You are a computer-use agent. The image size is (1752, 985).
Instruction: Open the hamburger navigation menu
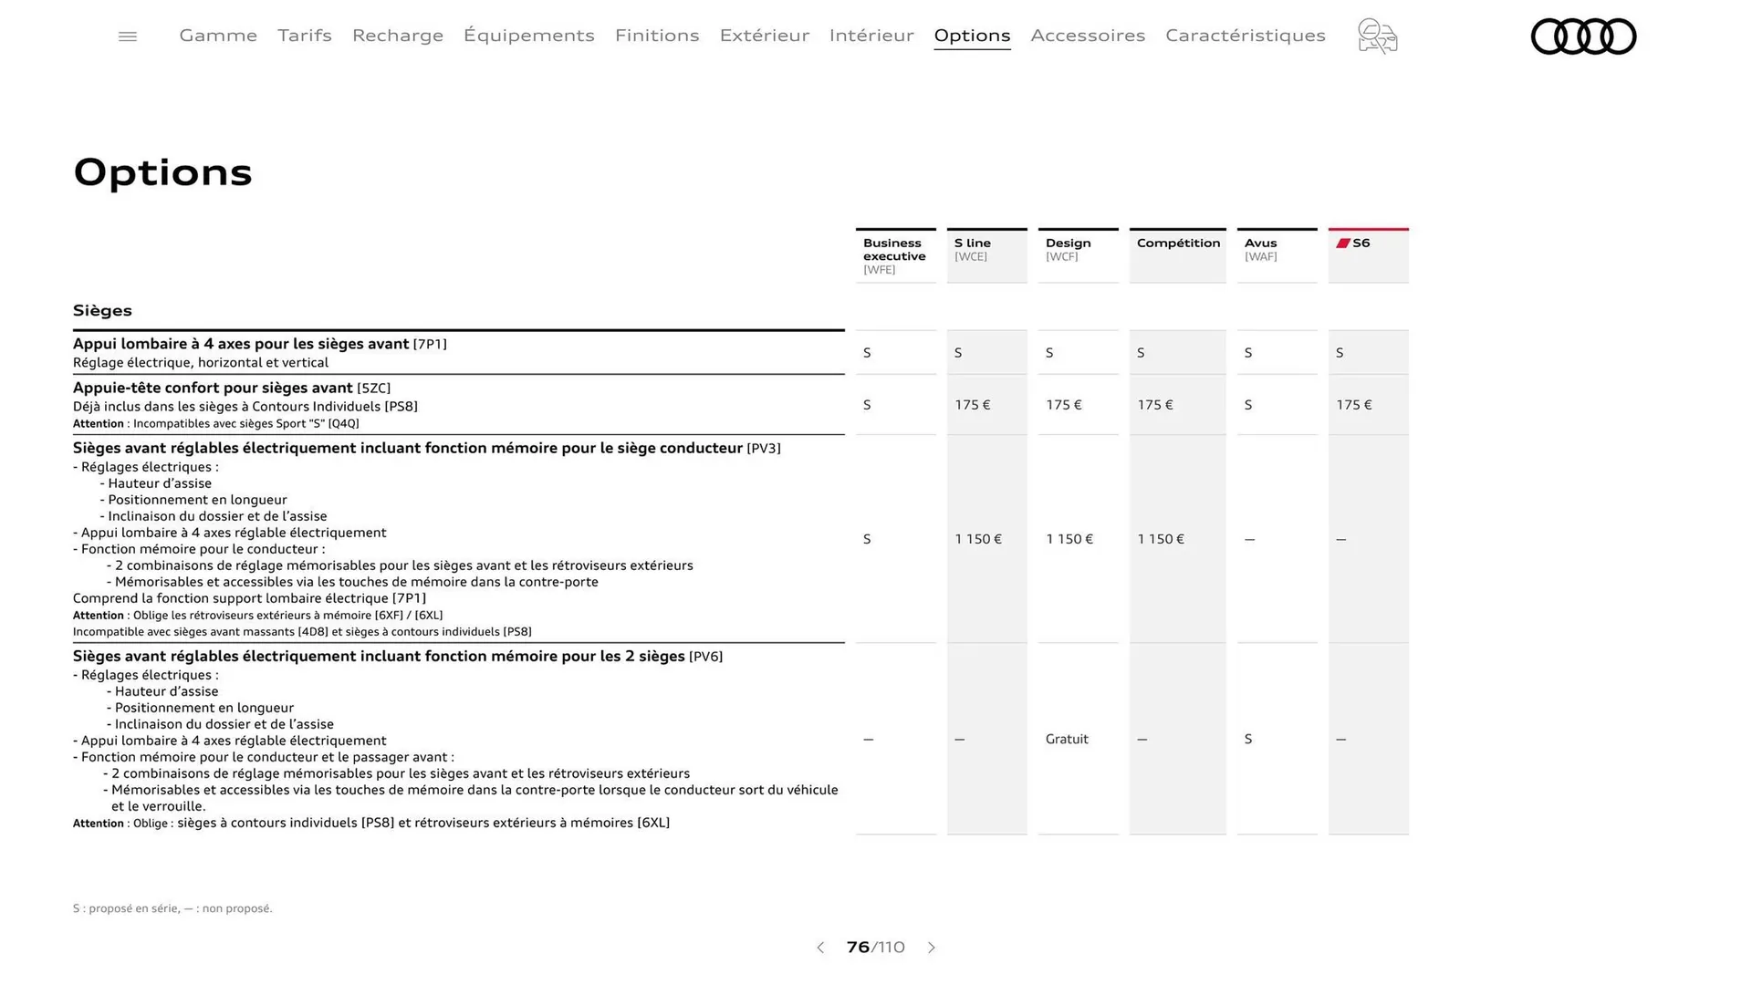(127, 36)
